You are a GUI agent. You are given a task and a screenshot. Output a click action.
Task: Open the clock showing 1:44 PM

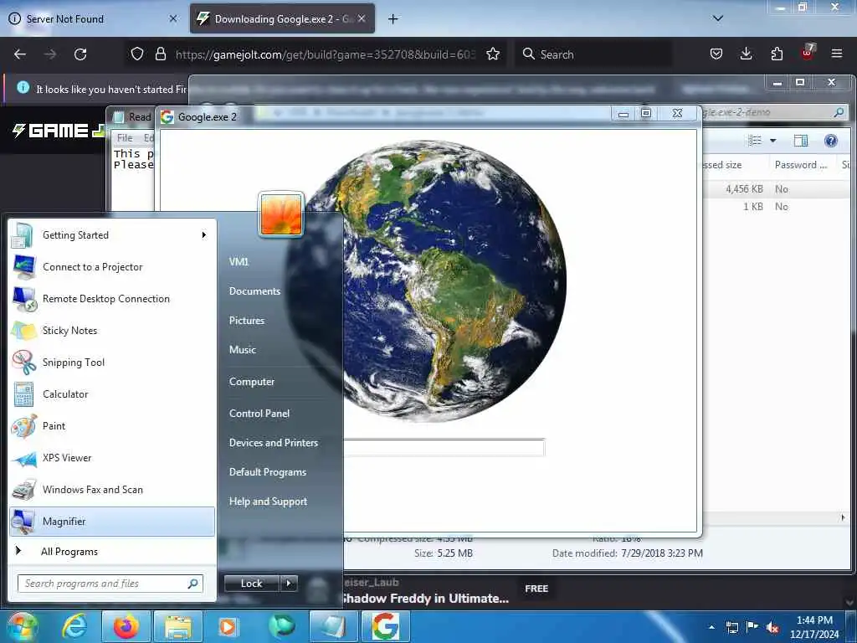814,627
